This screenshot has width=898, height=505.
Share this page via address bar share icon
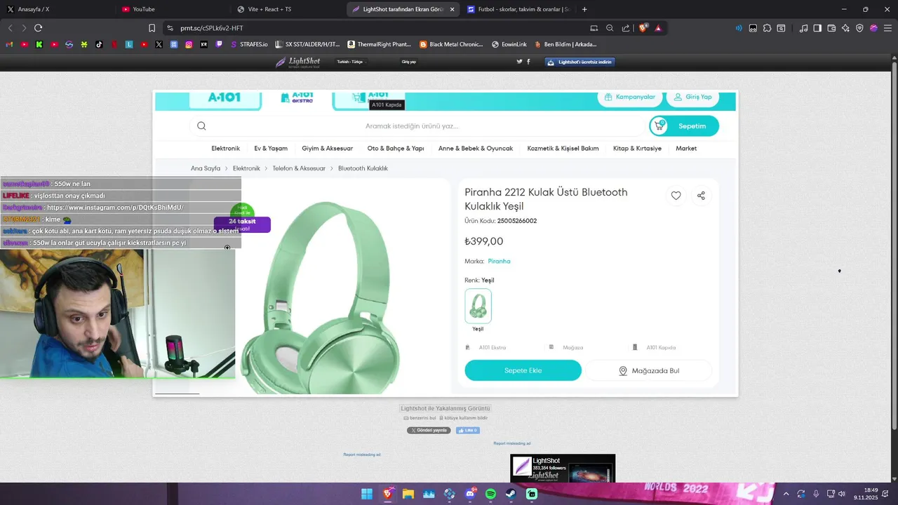point(625,28)
